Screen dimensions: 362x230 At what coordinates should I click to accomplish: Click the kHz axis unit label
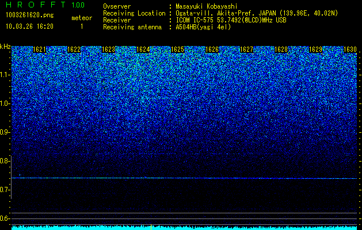coord(5,47)
